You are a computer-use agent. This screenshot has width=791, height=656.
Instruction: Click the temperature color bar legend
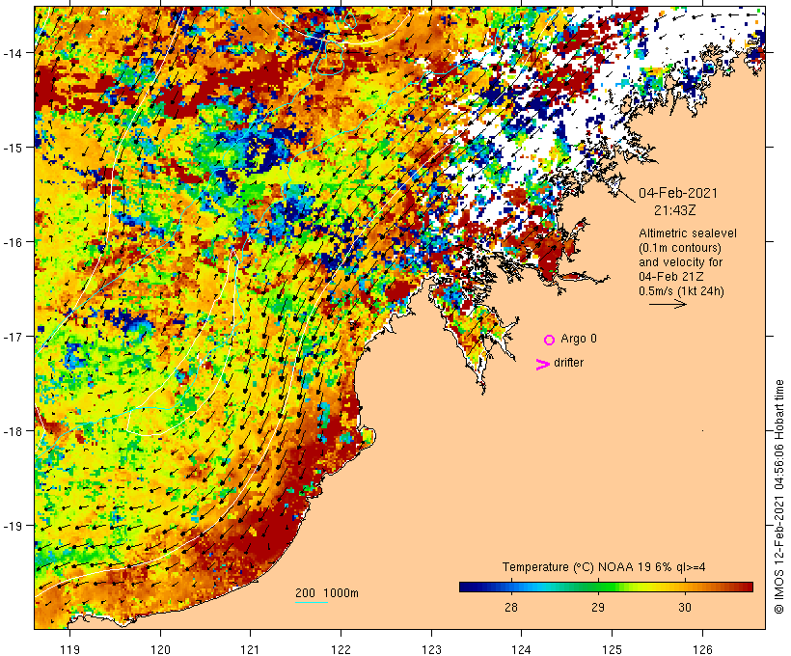click(x=606, y=587)
